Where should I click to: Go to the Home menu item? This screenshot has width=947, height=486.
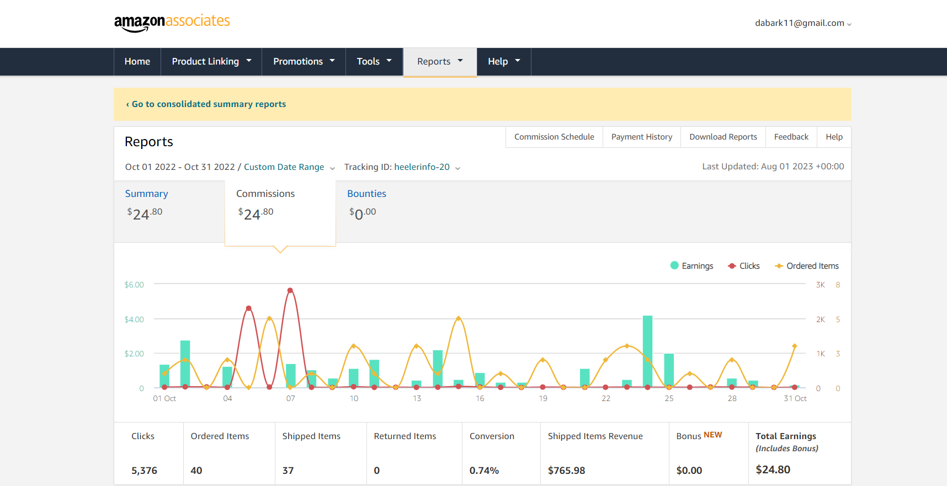[137, 61]
